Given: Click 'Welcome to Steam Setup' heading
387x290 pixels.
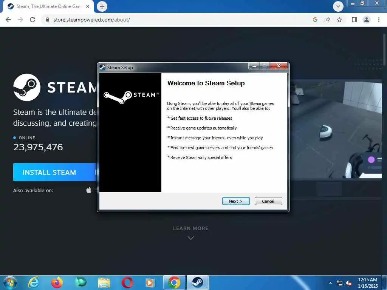Looking at the screenshot, I should coord(206,83).
